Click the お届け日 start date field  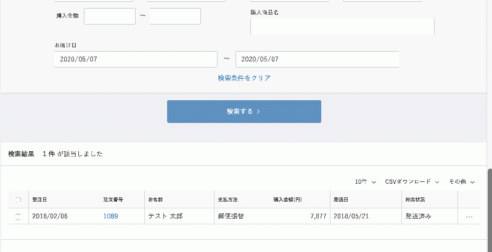(136, 60)
